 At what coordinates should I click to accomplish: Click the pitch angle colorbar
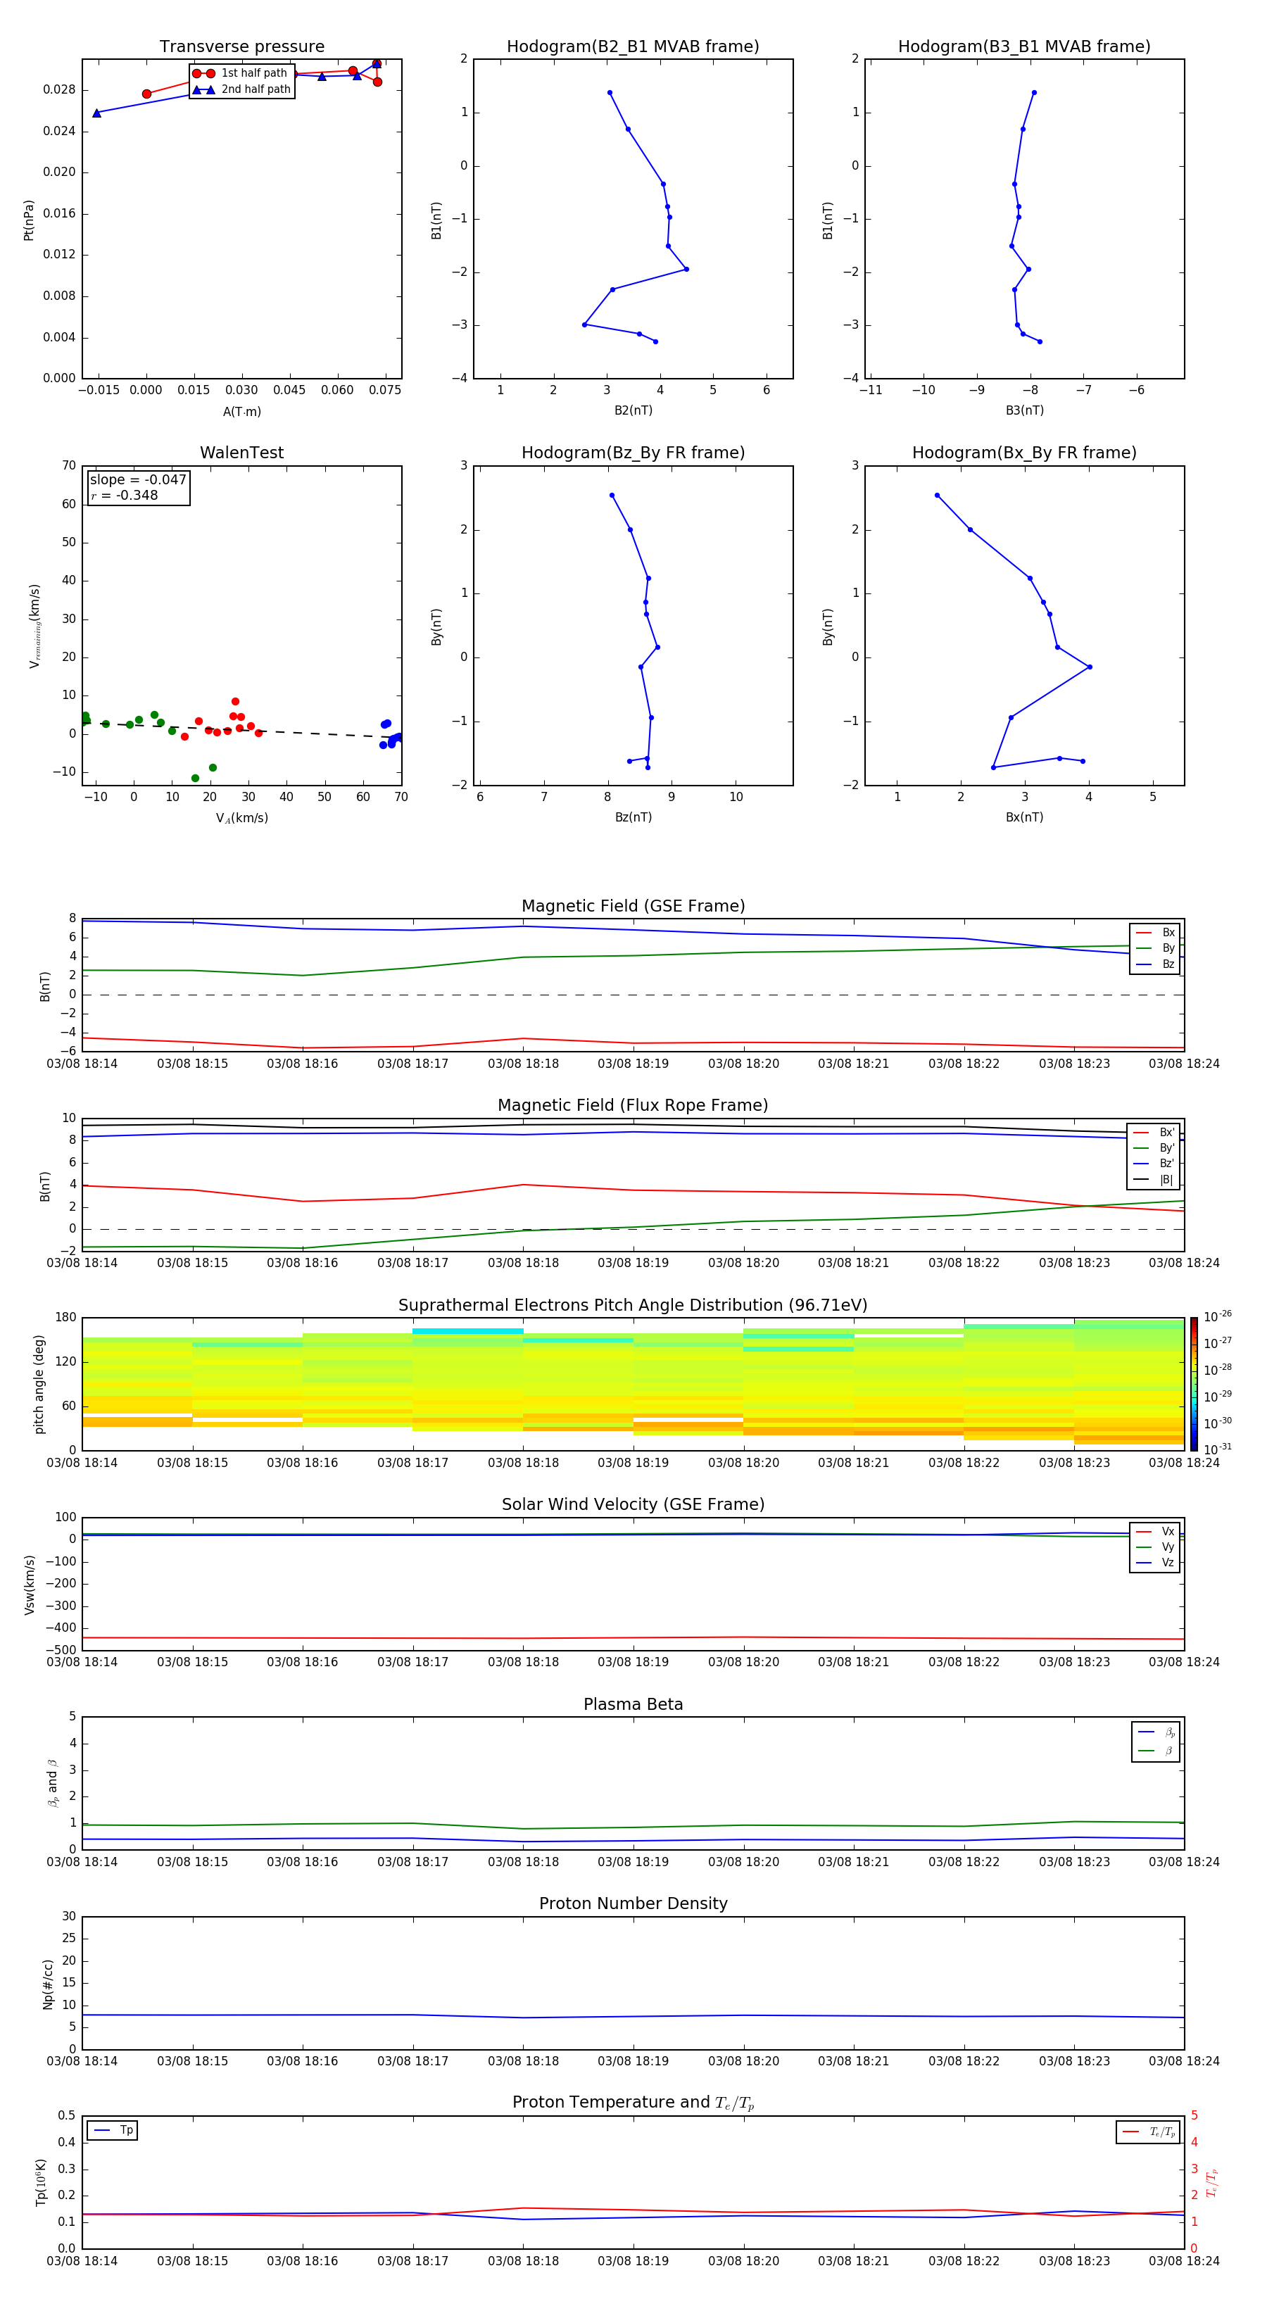coord(1194,1384)
